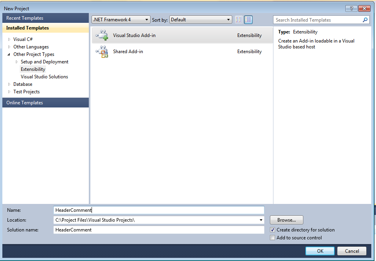Select Visual Studio Solutions tree item
This screenshot has height=261, width=376.
44,77
